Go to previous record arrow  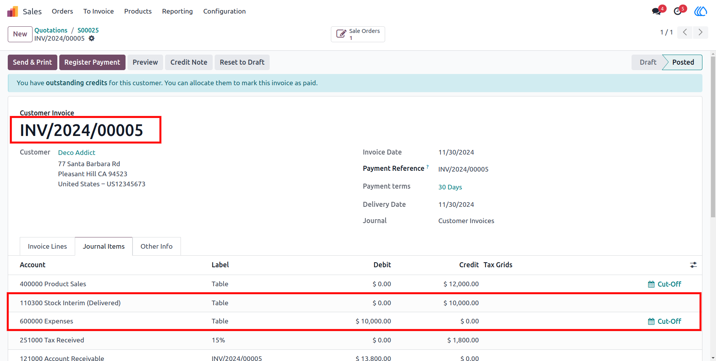click(x=685, y=32)
